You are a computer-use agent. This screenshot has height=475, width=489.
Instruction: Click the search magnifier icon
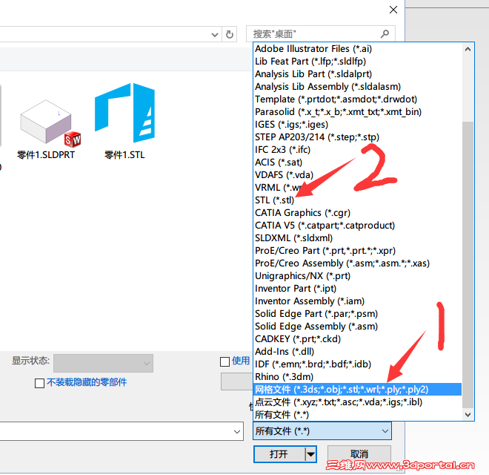[x=385, y=33]
